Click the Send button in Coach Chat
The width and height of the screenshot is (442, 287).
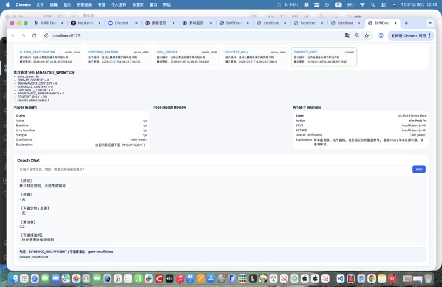(418, 169)
